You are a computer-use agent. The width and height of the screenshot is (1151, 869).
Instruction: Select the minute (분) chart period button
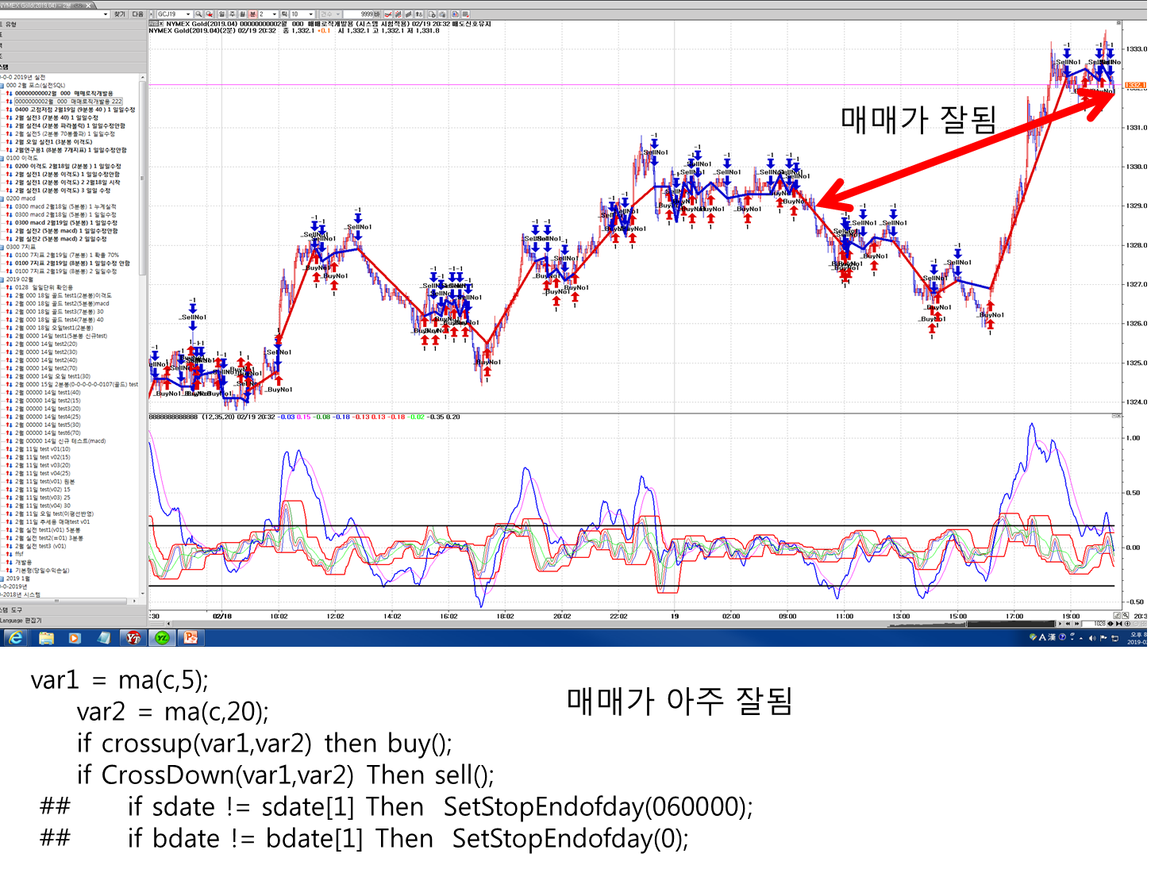click(253, 14)
